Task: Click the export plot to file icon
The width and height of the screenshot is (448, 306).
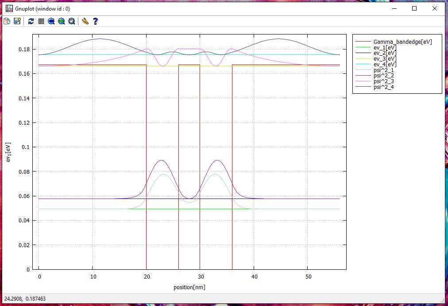Action: (x=17, y=21)
